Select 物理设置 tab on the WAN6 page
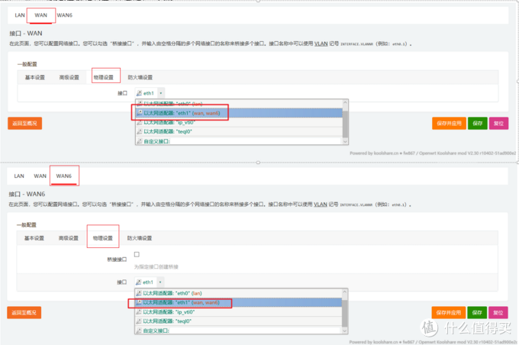519x345 pixels. click(x=102, y=238)
